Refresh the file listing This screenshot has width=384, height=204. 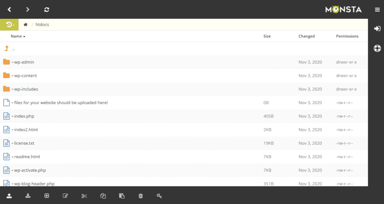(x=46, y=9)
